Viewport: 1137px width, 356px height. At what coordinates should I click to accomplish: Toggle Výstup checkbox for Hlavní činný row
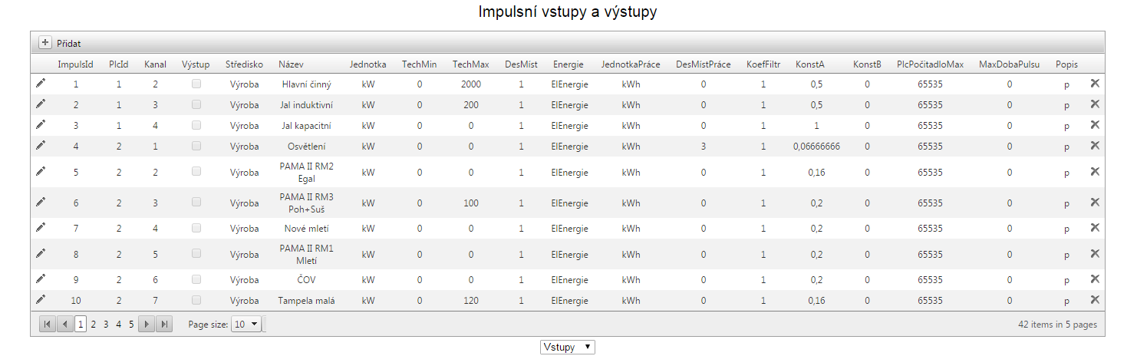coord(196,84)
